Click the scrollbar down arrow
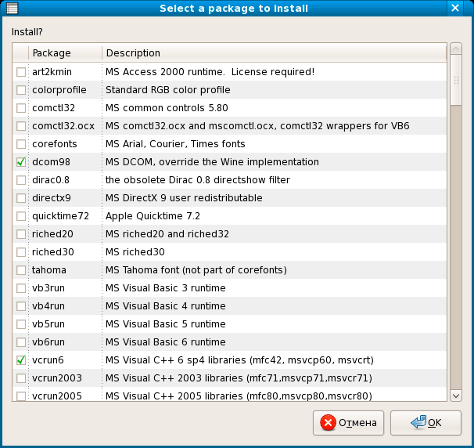Viewport: 474px width, 448px height. point(456,396)
